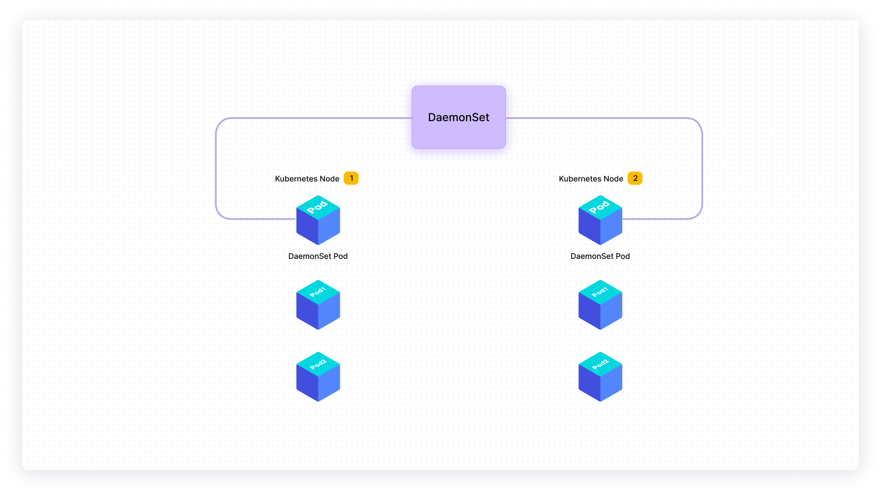Click the DaemonSet Pod caption under Node 1
Viewport: 881px width, 494px height.
(318, 256)
